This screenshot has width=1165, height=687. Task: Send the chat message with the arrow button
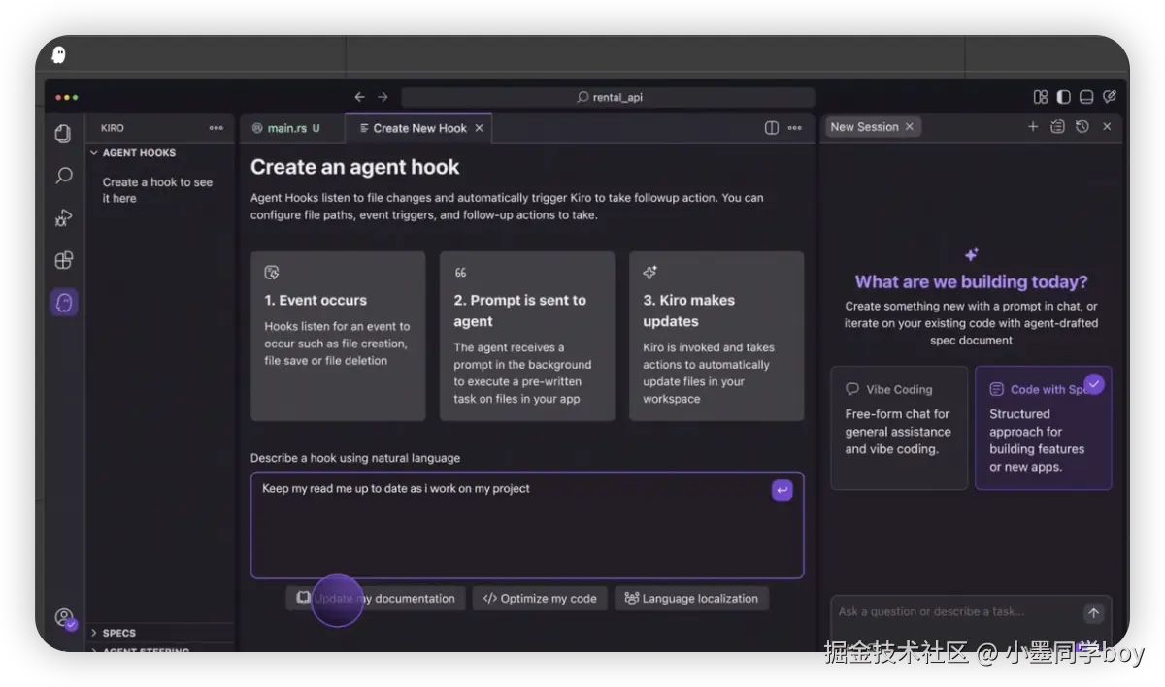click(1093, 613)
